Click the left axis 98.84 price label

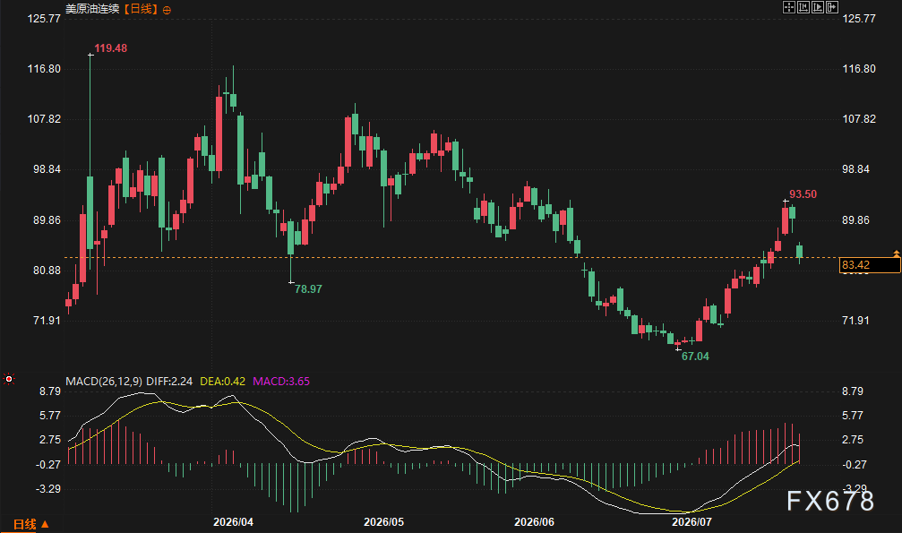pyautogui.click(x=47, y=169)
